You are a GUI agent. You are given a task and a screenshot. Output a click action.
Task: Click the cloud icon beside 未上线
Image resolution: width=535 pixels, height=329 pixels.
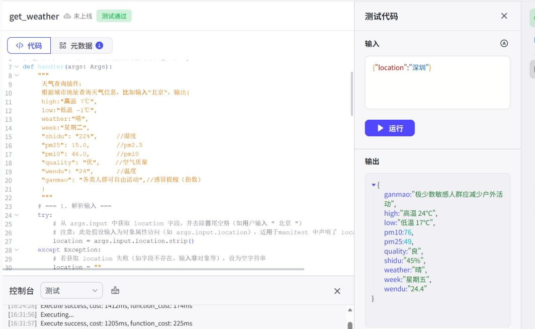(67, 16)
